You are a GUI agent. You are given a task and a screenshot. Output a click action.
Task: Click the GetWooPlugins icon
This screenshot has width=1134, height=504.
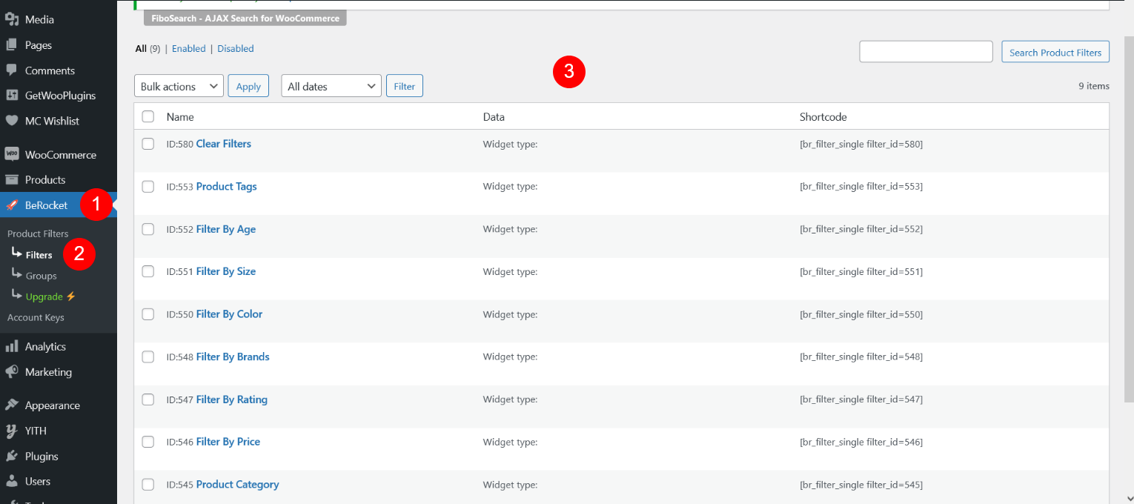click(x=12, y=96)
